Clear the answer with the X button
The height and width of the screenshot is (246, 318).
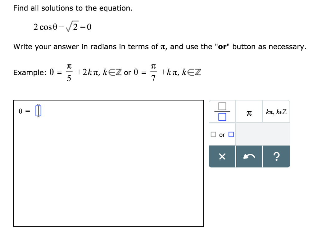click(x=222, y=156)
